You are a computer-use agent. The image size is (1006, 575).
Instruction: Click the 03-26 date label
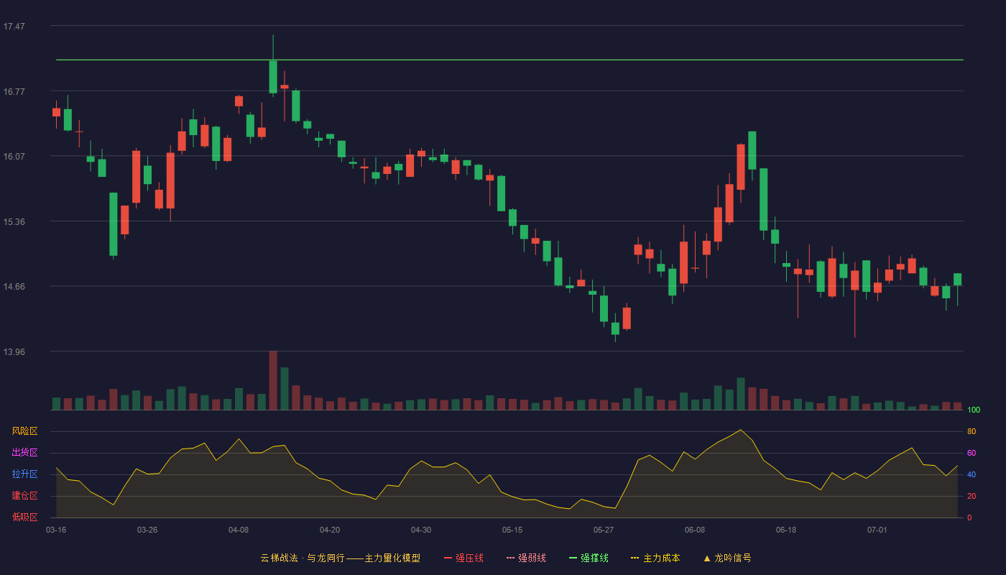point(147,530)
